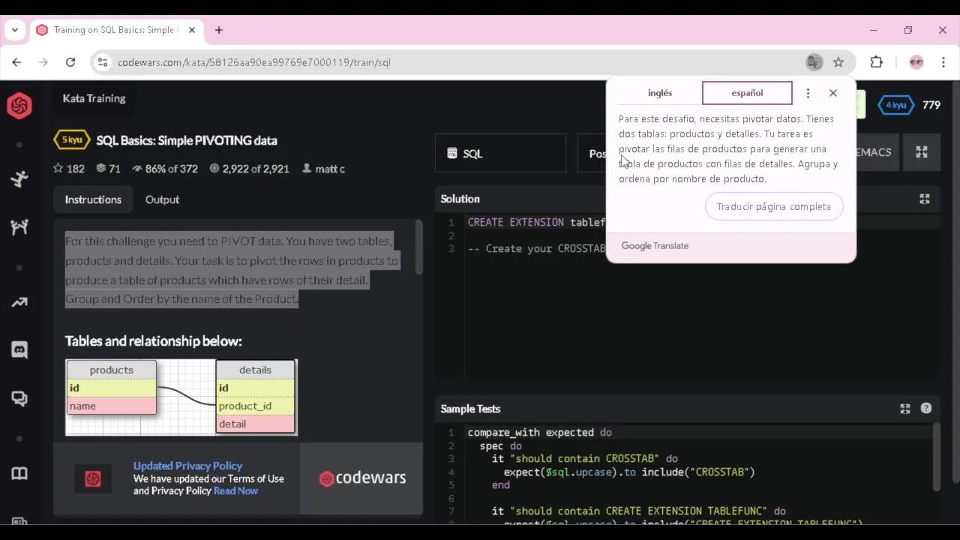View site information icon in address bar
The image size is (960, 540).
pos(103,62)
